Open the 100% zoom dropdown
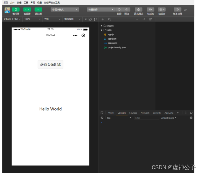 [32, 19]
